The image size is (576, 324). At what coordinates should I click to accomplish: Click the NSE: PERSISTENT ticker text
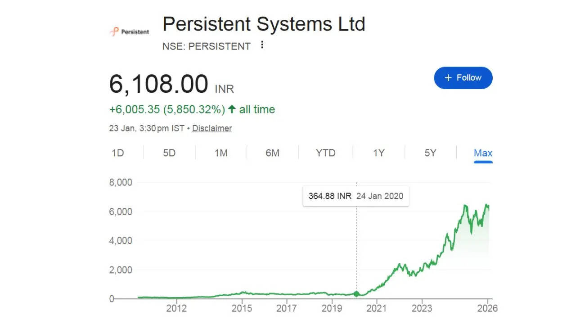coord(207,46)
